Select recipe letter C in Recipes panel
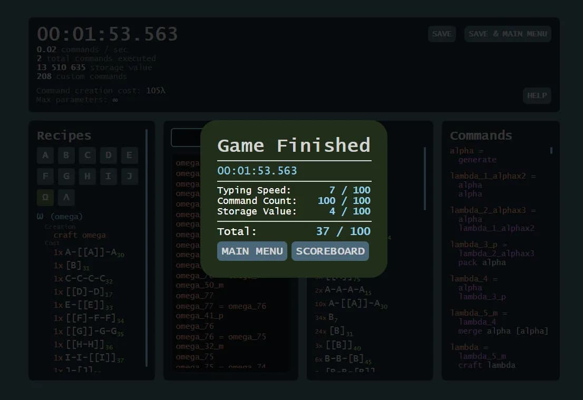583x400 pixels. point(87,155)
